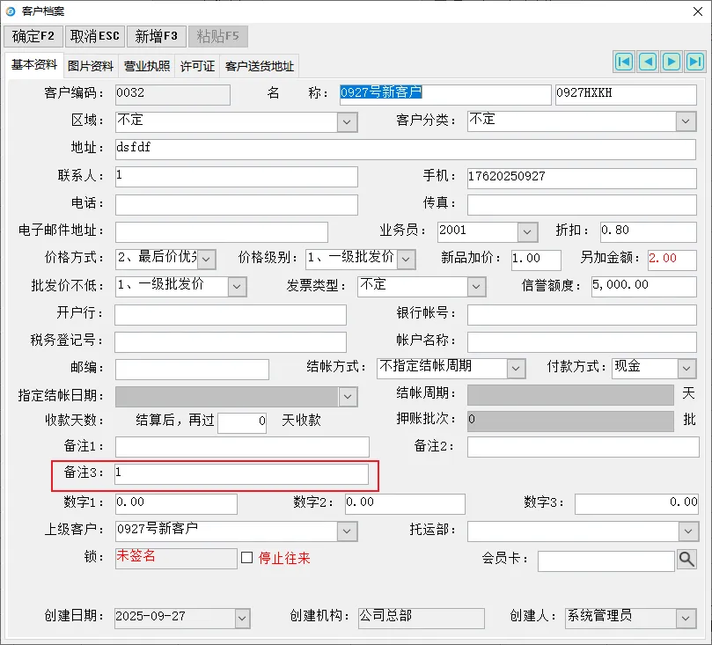Click into the 备注3 input field
712x645 pixels.
(x=241, y=474)
